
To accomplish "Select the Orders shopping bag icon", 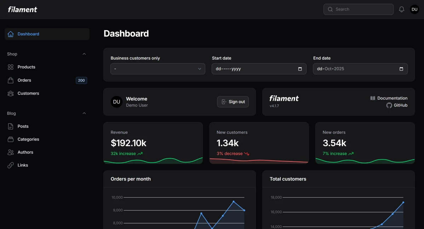I will 11,80.
